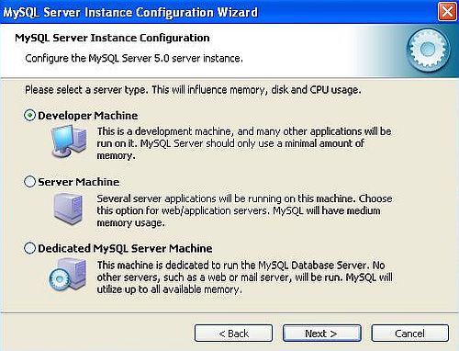Click the gear logo in header
Image resolution: width=459 pixels, height=351 pixels.
click(x=428, y=50)
